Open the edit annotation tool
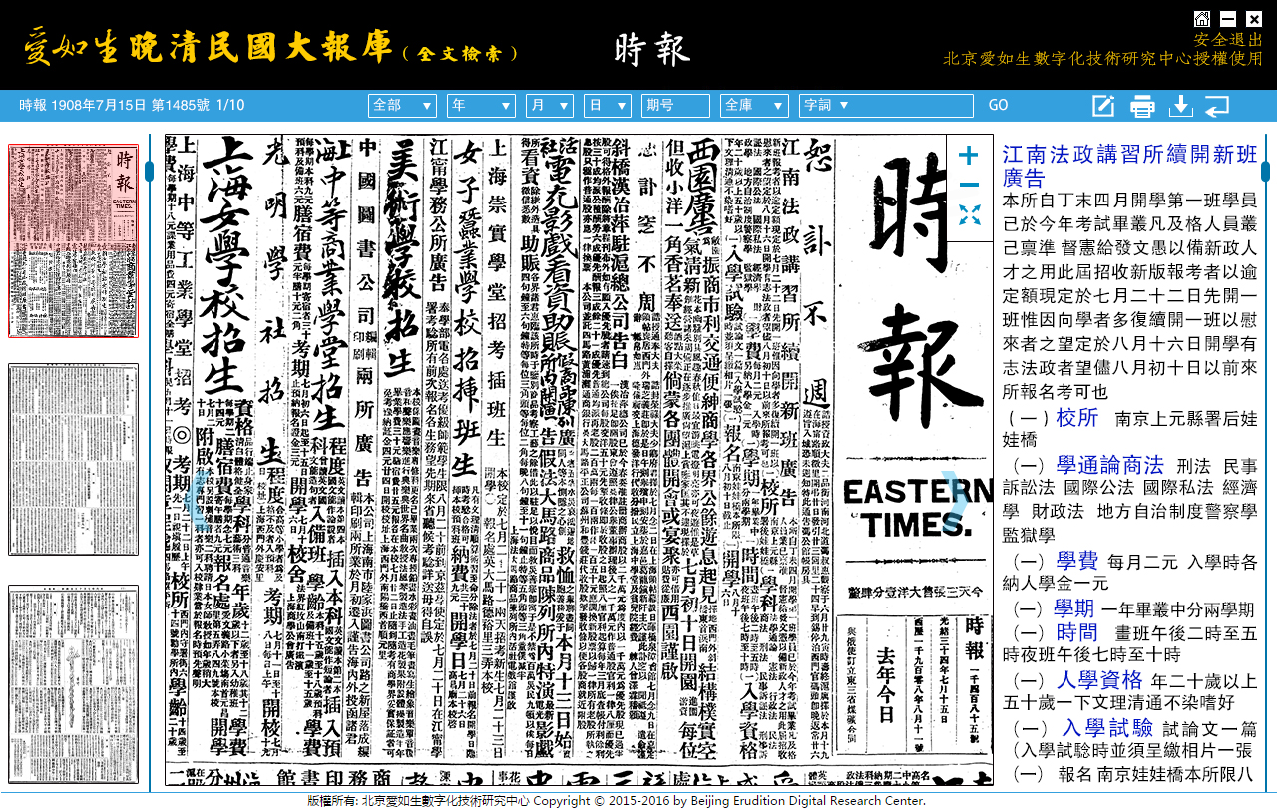The height and width of the screenshot is (810, 1277). (x=1102, y=104)
